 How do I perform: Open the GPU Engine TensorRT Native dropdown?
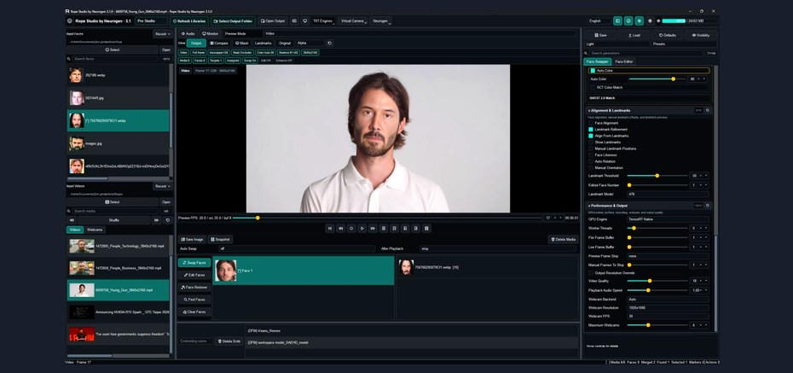click(x=668, y=219)
